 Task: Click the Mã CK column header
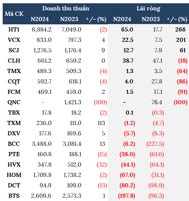[x=14, y=14]
